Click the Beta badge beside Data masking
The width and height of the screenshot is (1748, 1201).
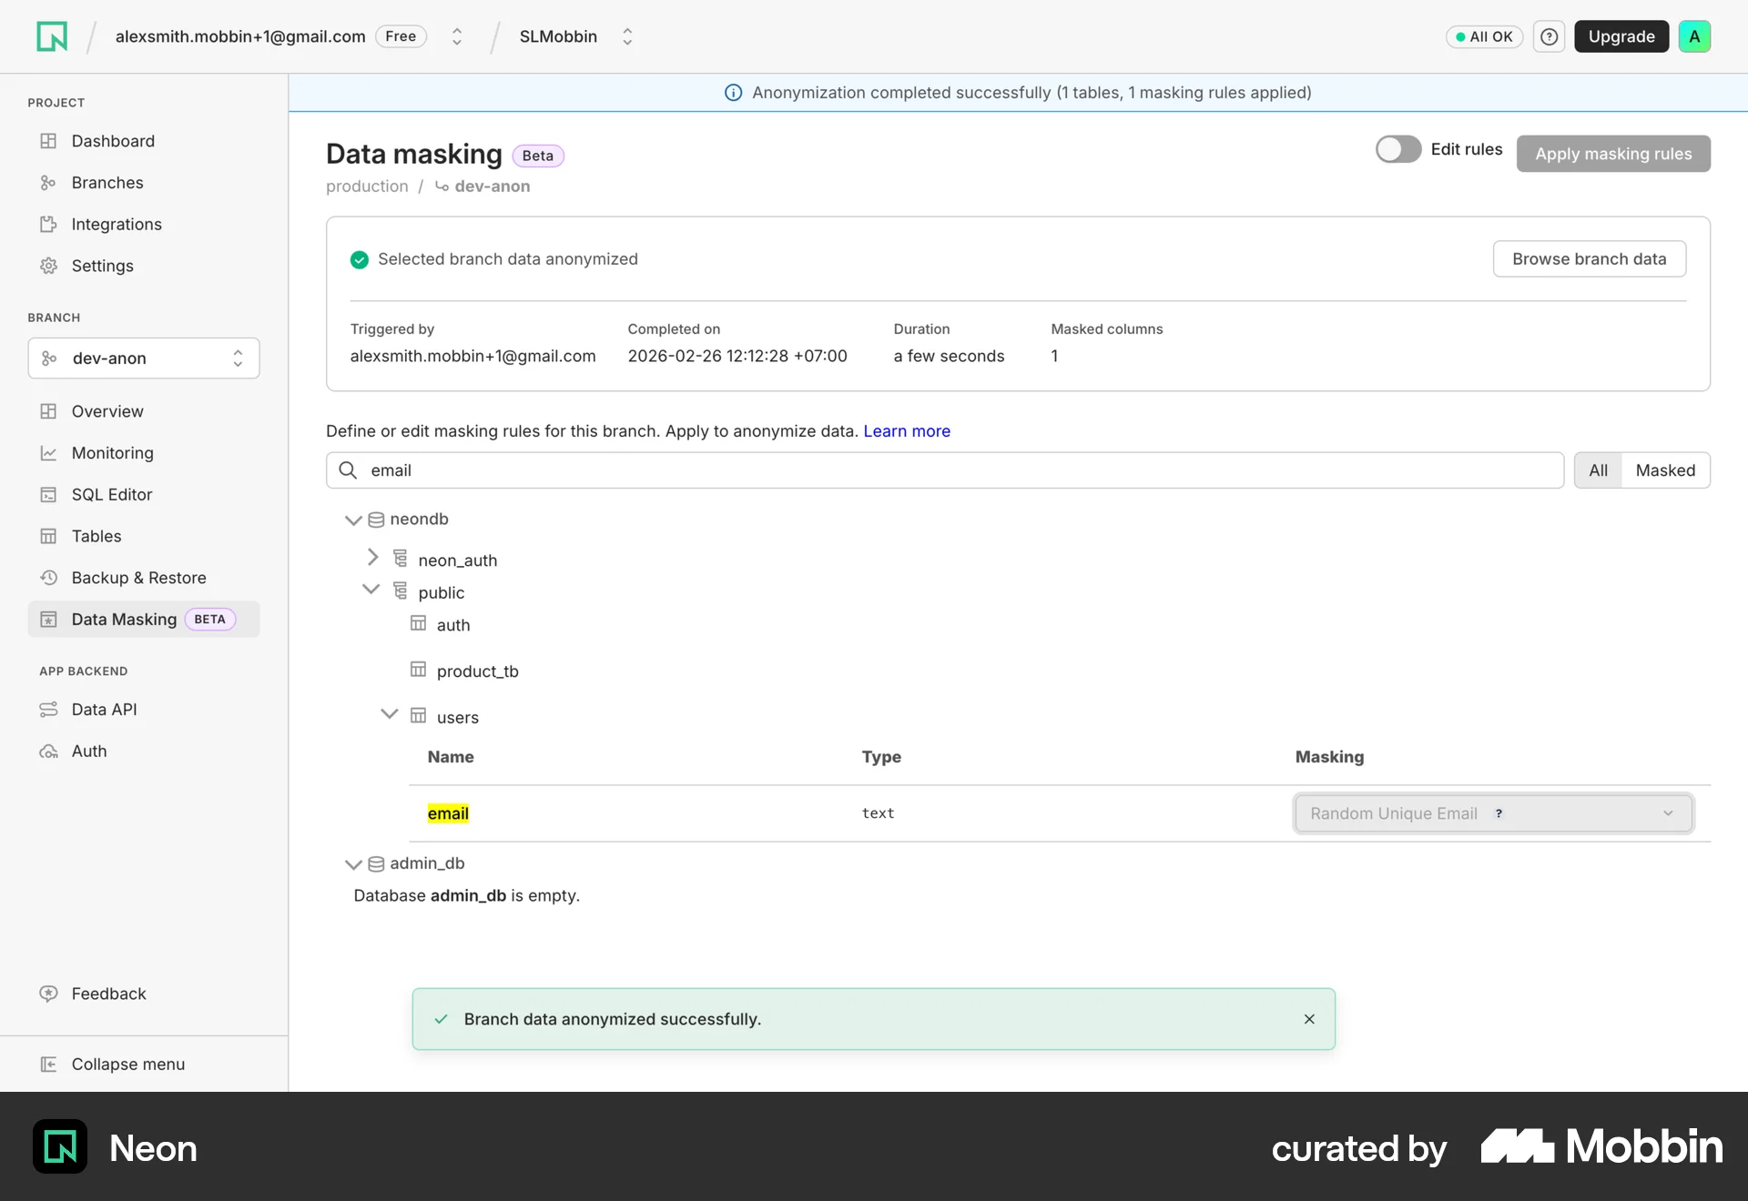[538, 156]
